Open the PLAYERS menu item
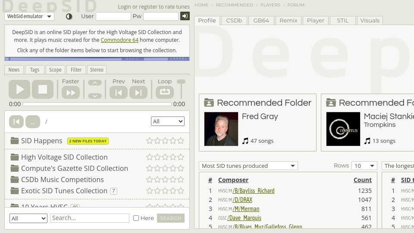Image resolution: width=414 pixels, height=233 pixels. [x=270, y=5]
